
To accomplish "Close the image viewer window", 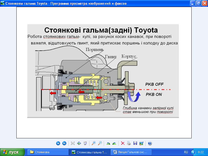I will click(x=205, y=3).
